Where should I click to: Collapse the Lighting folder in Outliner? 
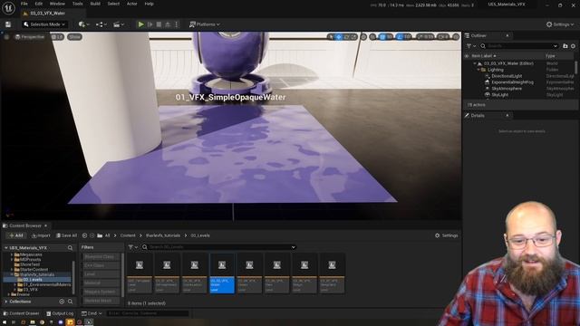coord(478,70)
